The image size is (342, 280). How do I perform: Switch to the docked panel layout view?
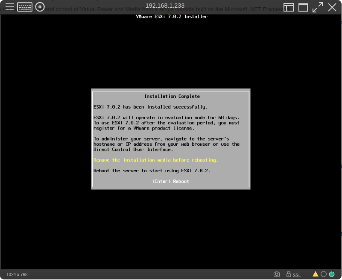click(289, 7)
